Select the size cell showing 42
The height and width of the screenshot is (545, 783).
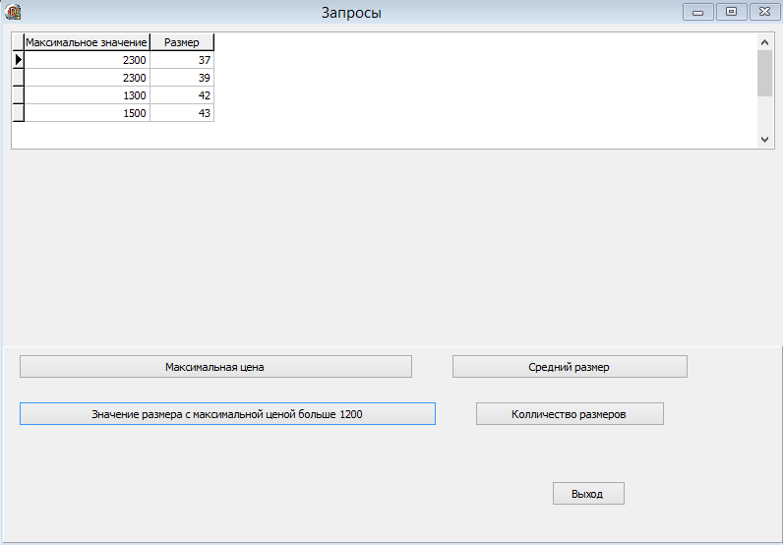pos(182,95)
